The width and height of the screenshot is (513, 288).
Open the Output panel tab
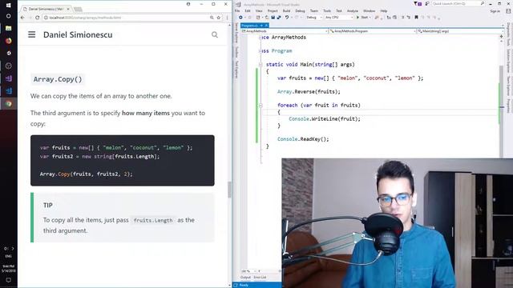[245, 278]
